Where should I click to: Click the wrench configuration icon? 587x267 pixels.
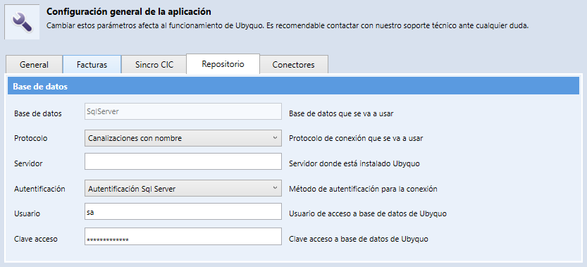click(x=22, y=22)
